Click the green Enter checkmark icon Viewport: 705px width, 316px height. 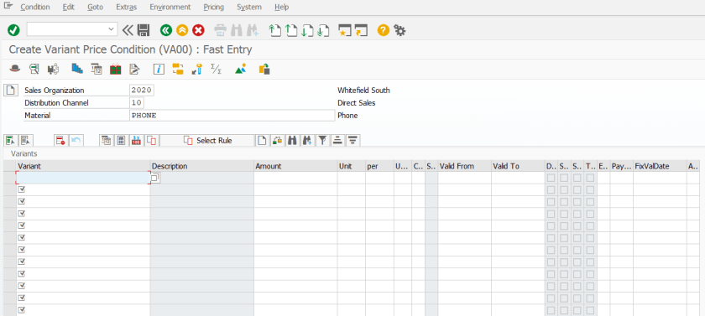click(13, 30)
